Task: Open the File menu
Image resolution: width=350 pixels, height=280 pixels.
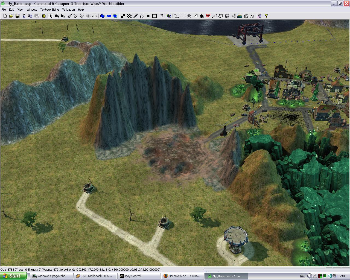Action: [x=4, y=9]
